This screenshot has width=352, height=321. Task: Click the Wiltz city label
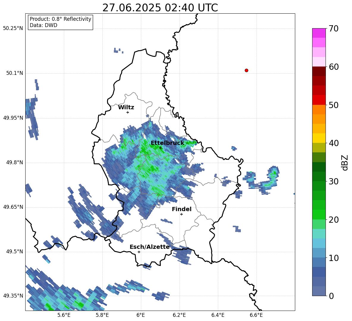coord(126,107)
